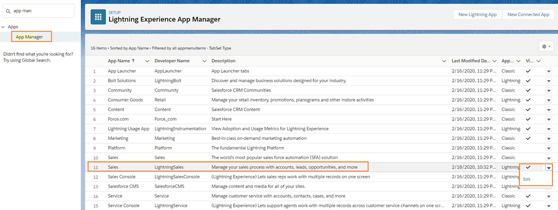The image size is (558, 210).
Task: Click New Lightning App button
Action: point(477,15)
